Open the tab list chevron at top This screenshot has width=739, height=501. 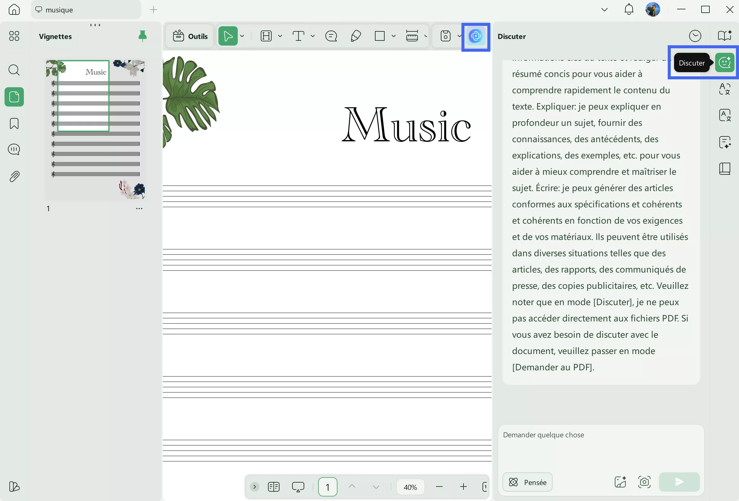[605, 10]
